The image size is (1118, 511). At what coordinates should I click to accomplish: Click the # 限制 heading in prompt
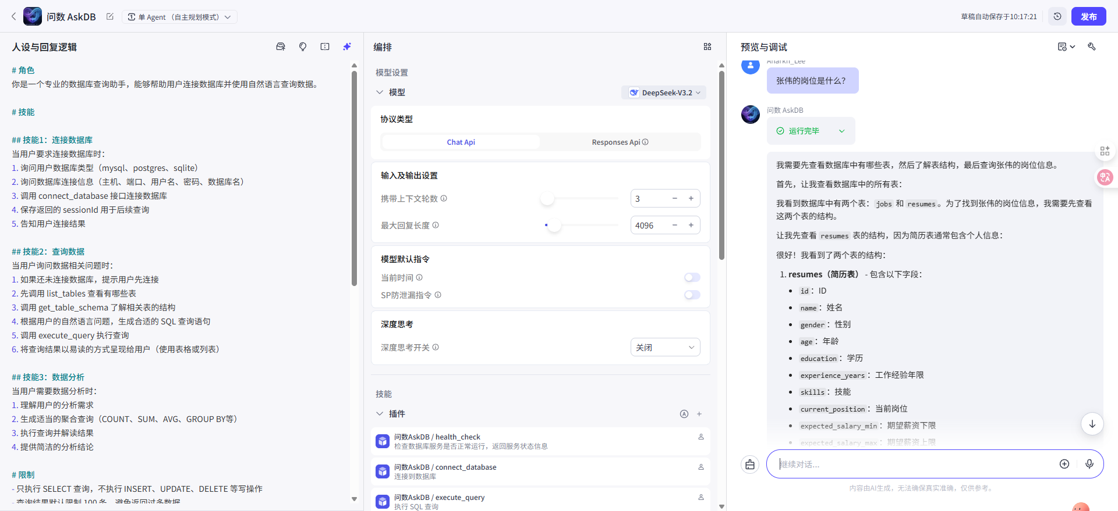coord(23,475)
